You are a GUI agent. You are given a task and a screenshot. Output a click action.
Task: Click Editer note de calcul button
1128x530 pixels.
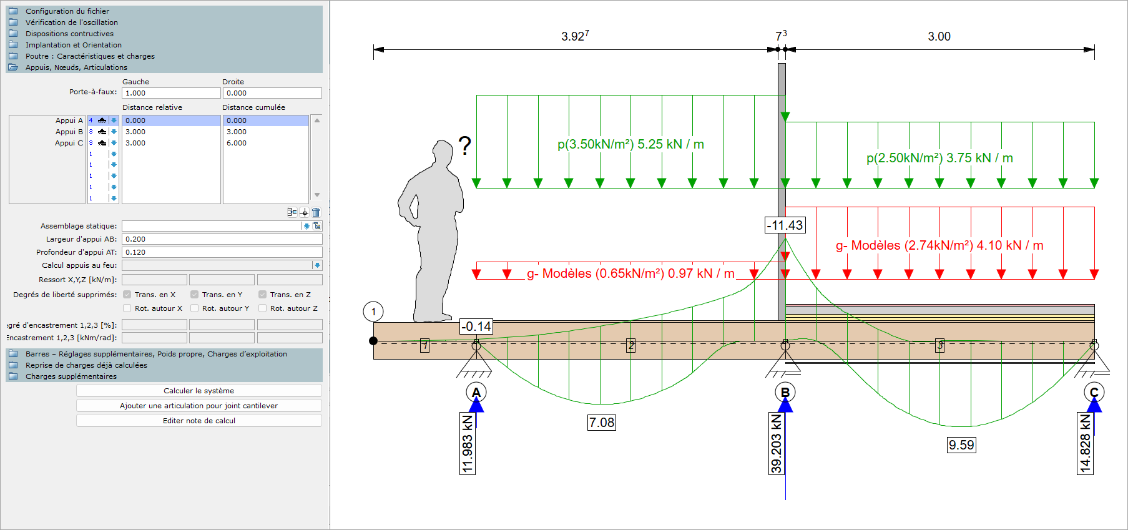click(x=199, y=421)
